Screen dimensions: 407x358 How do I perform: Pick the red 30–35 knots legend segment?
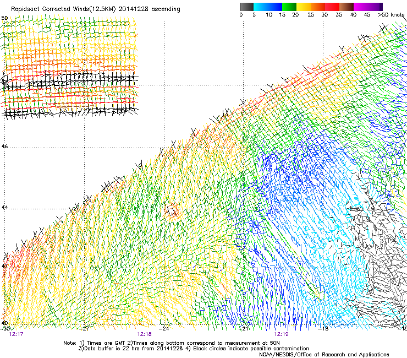point(332,7)
